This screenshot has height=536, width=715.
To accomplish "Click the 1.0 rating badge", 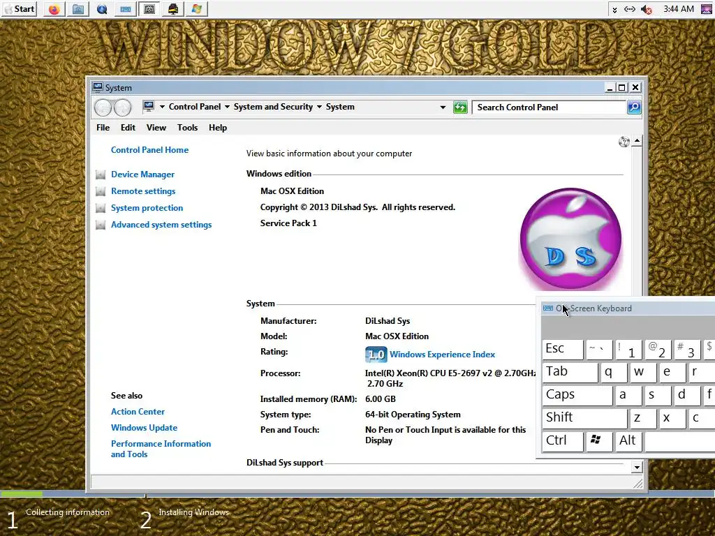I will pos(376,355).
